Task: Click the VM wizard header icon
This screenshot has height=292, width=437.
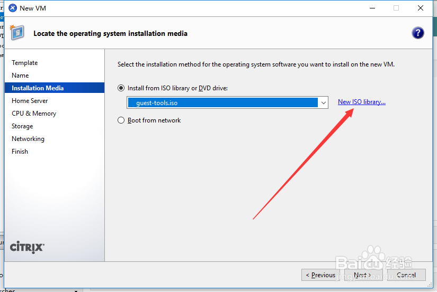Action: pyautogui.click(x=17, y=33)
